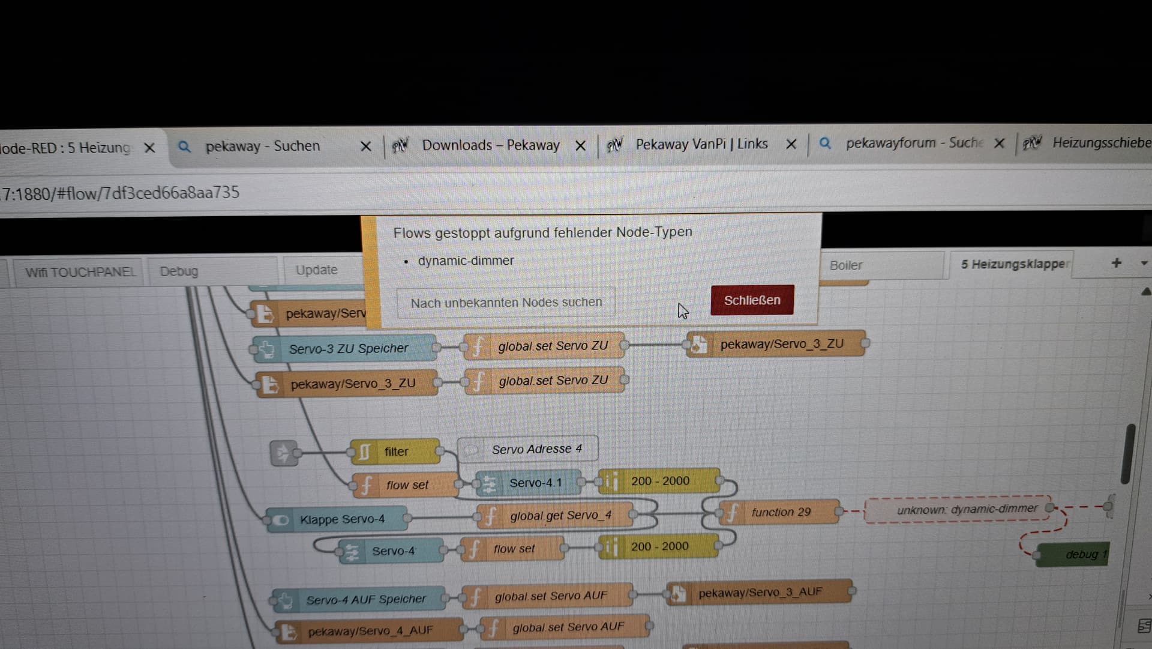Switch to the Boiler flow tab
Image resolution: width=1152 pixels, height=649 pixels.
coord(846,265)
